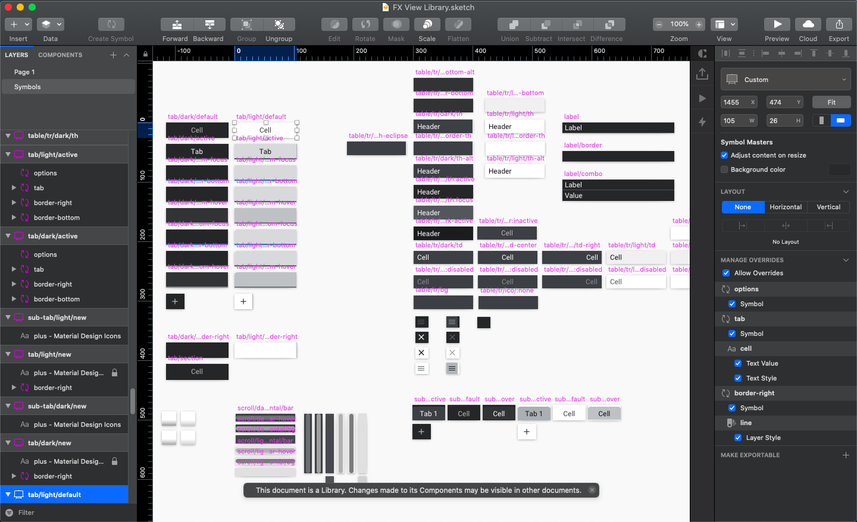857x522 pixels.
Task: Toggle Adjust content on resize checkbox
Action: click(x=724, y=155)
